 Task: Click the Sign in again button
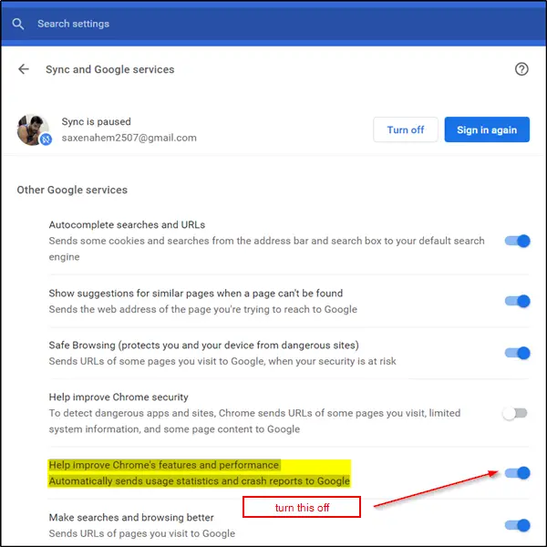point(487,129)
